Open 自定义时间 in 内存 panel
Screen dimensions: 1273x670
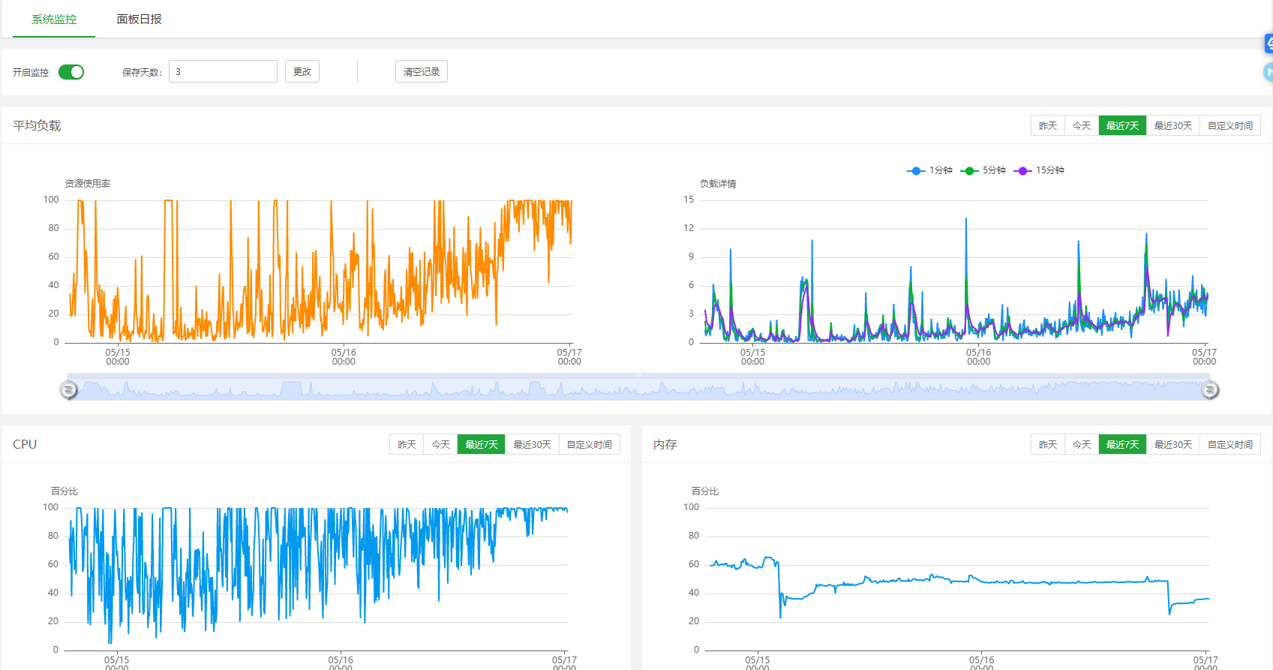(x=1230, y=444)
